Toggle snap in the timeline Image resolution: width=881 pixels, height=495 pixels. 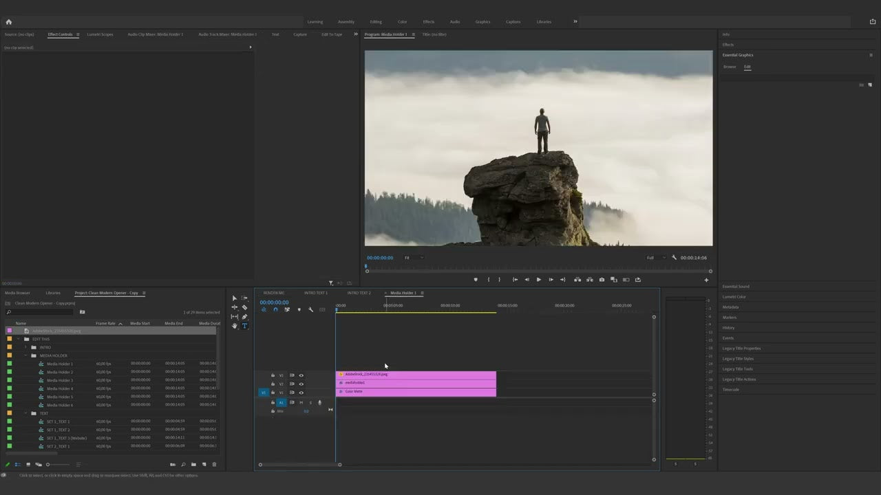(x=275, y=310)
